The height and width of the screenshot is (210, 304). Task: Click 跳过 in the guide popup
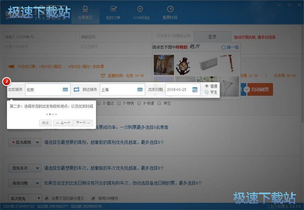[45, 123]
